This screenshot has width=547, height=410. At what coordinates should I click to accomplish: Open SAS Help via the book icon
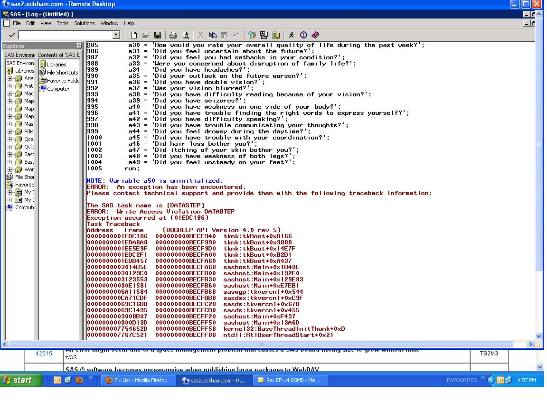(314, 35)
